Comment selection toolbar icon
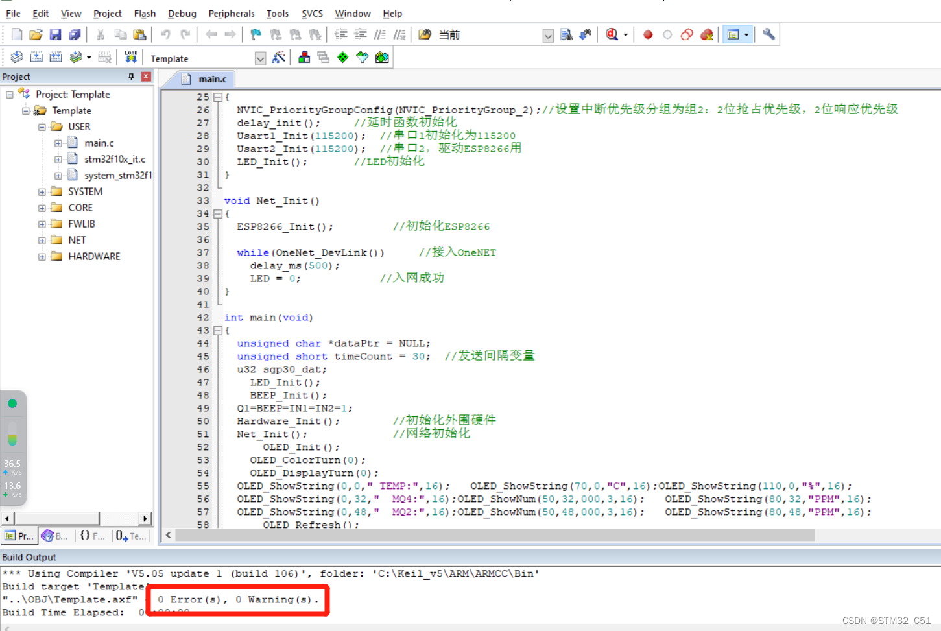The width and height of the screenshot is (941, 631). pos(380,34)
